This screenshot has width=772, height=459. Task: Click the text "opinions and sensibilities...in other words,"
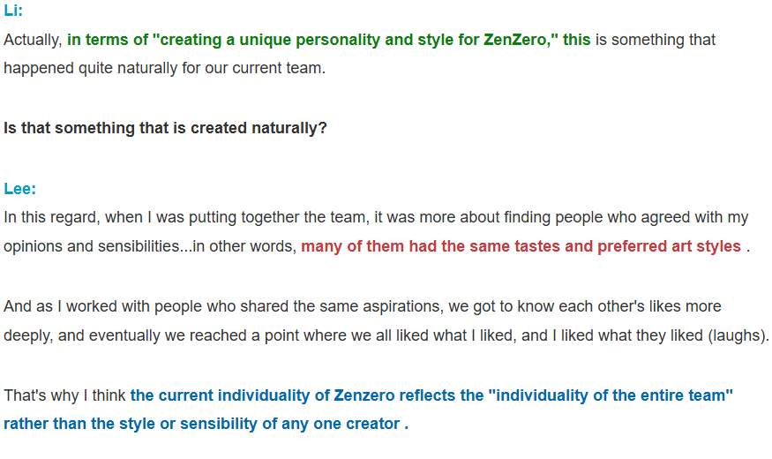tap(150, 246)
